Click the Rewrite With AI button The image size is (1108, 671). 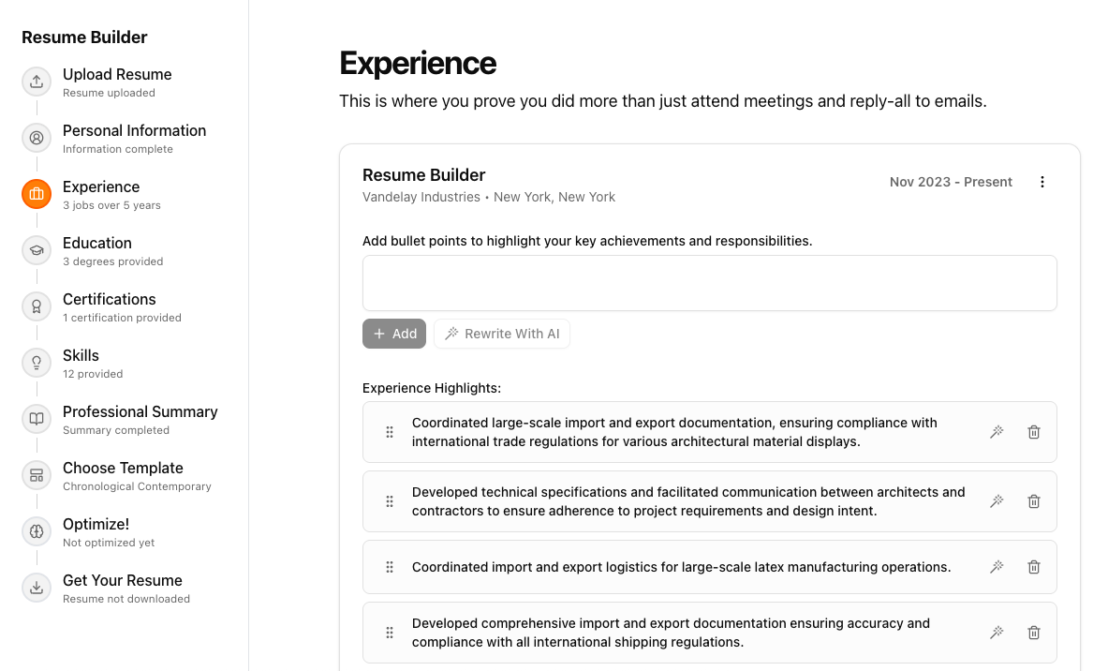click(502, 334)
